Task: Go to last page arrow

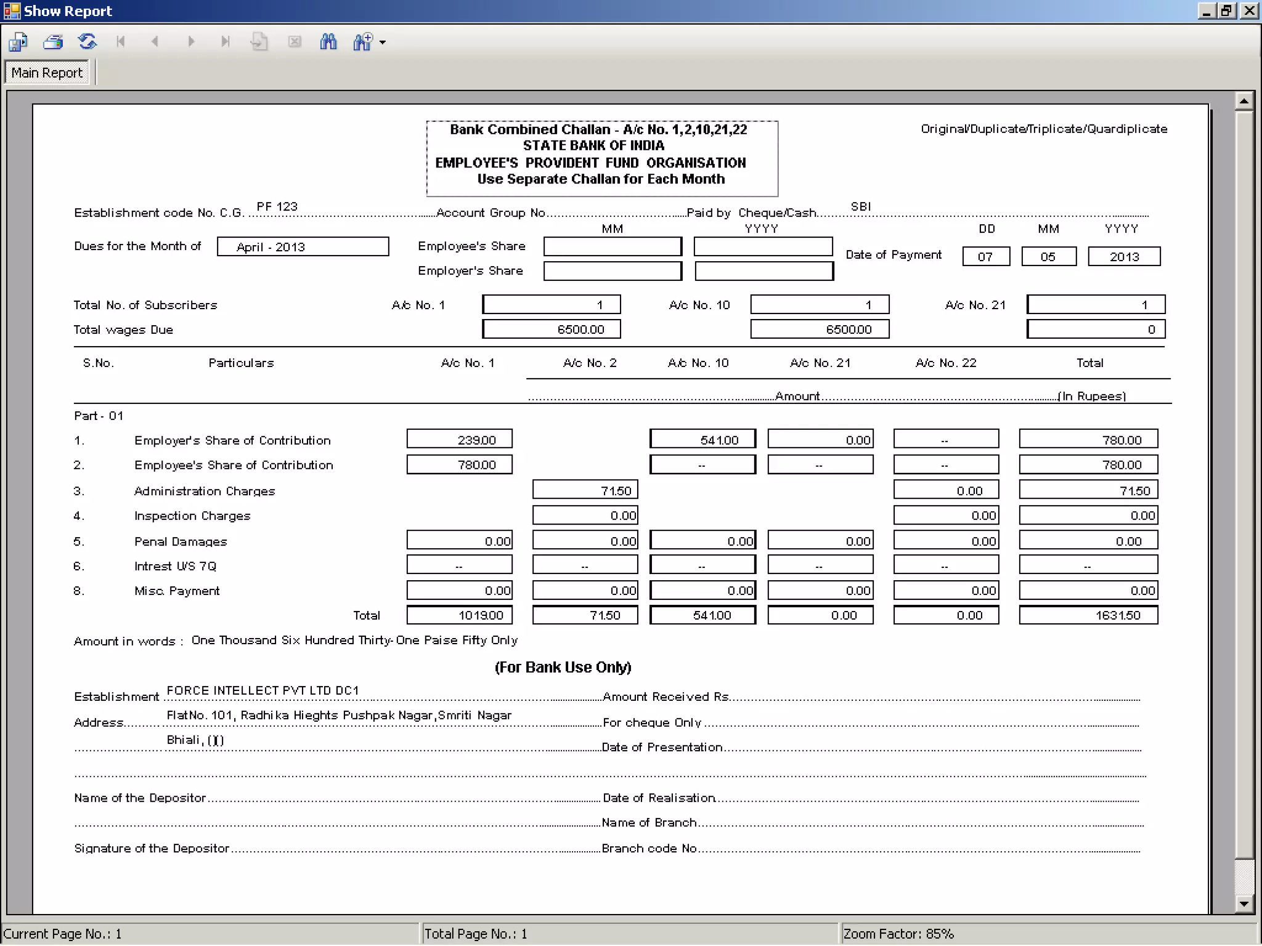Action: [x=226, y=42]
